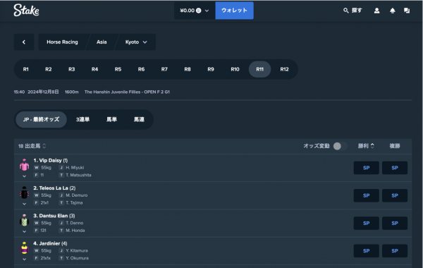Open the chat bubbles icon
Viewport: 423px width, 268px height.
(x=407, y=11)
